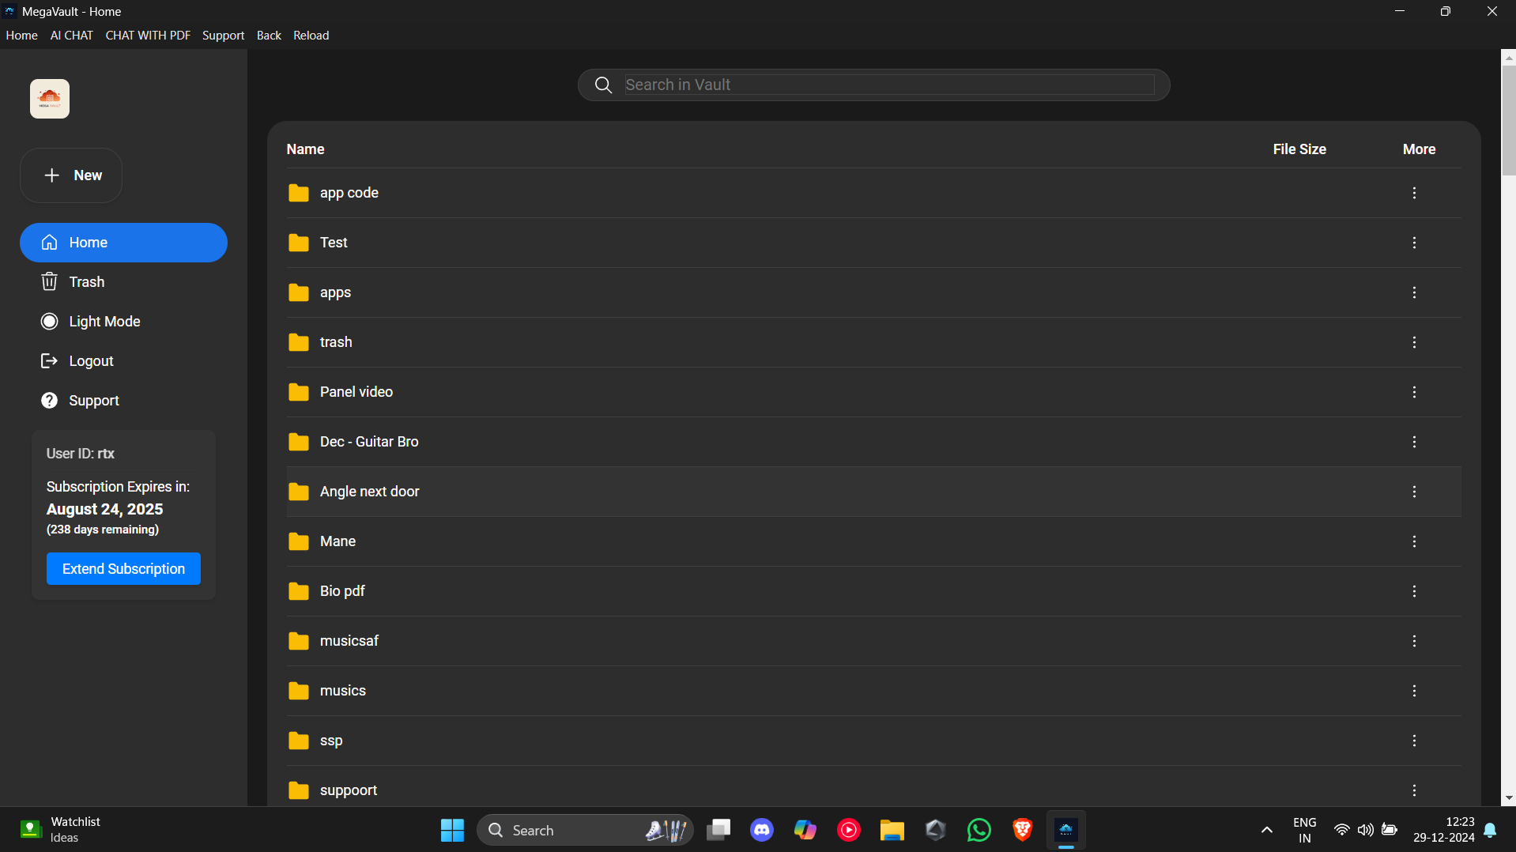Select CHAT WITH PDF from the top menu
1516x852 pixels.
point(148,35)
